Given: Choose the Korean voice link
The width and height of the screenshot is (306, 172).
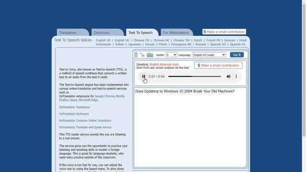Looking at the screenshot, I should pyautogui.click(x=150, y=44).
